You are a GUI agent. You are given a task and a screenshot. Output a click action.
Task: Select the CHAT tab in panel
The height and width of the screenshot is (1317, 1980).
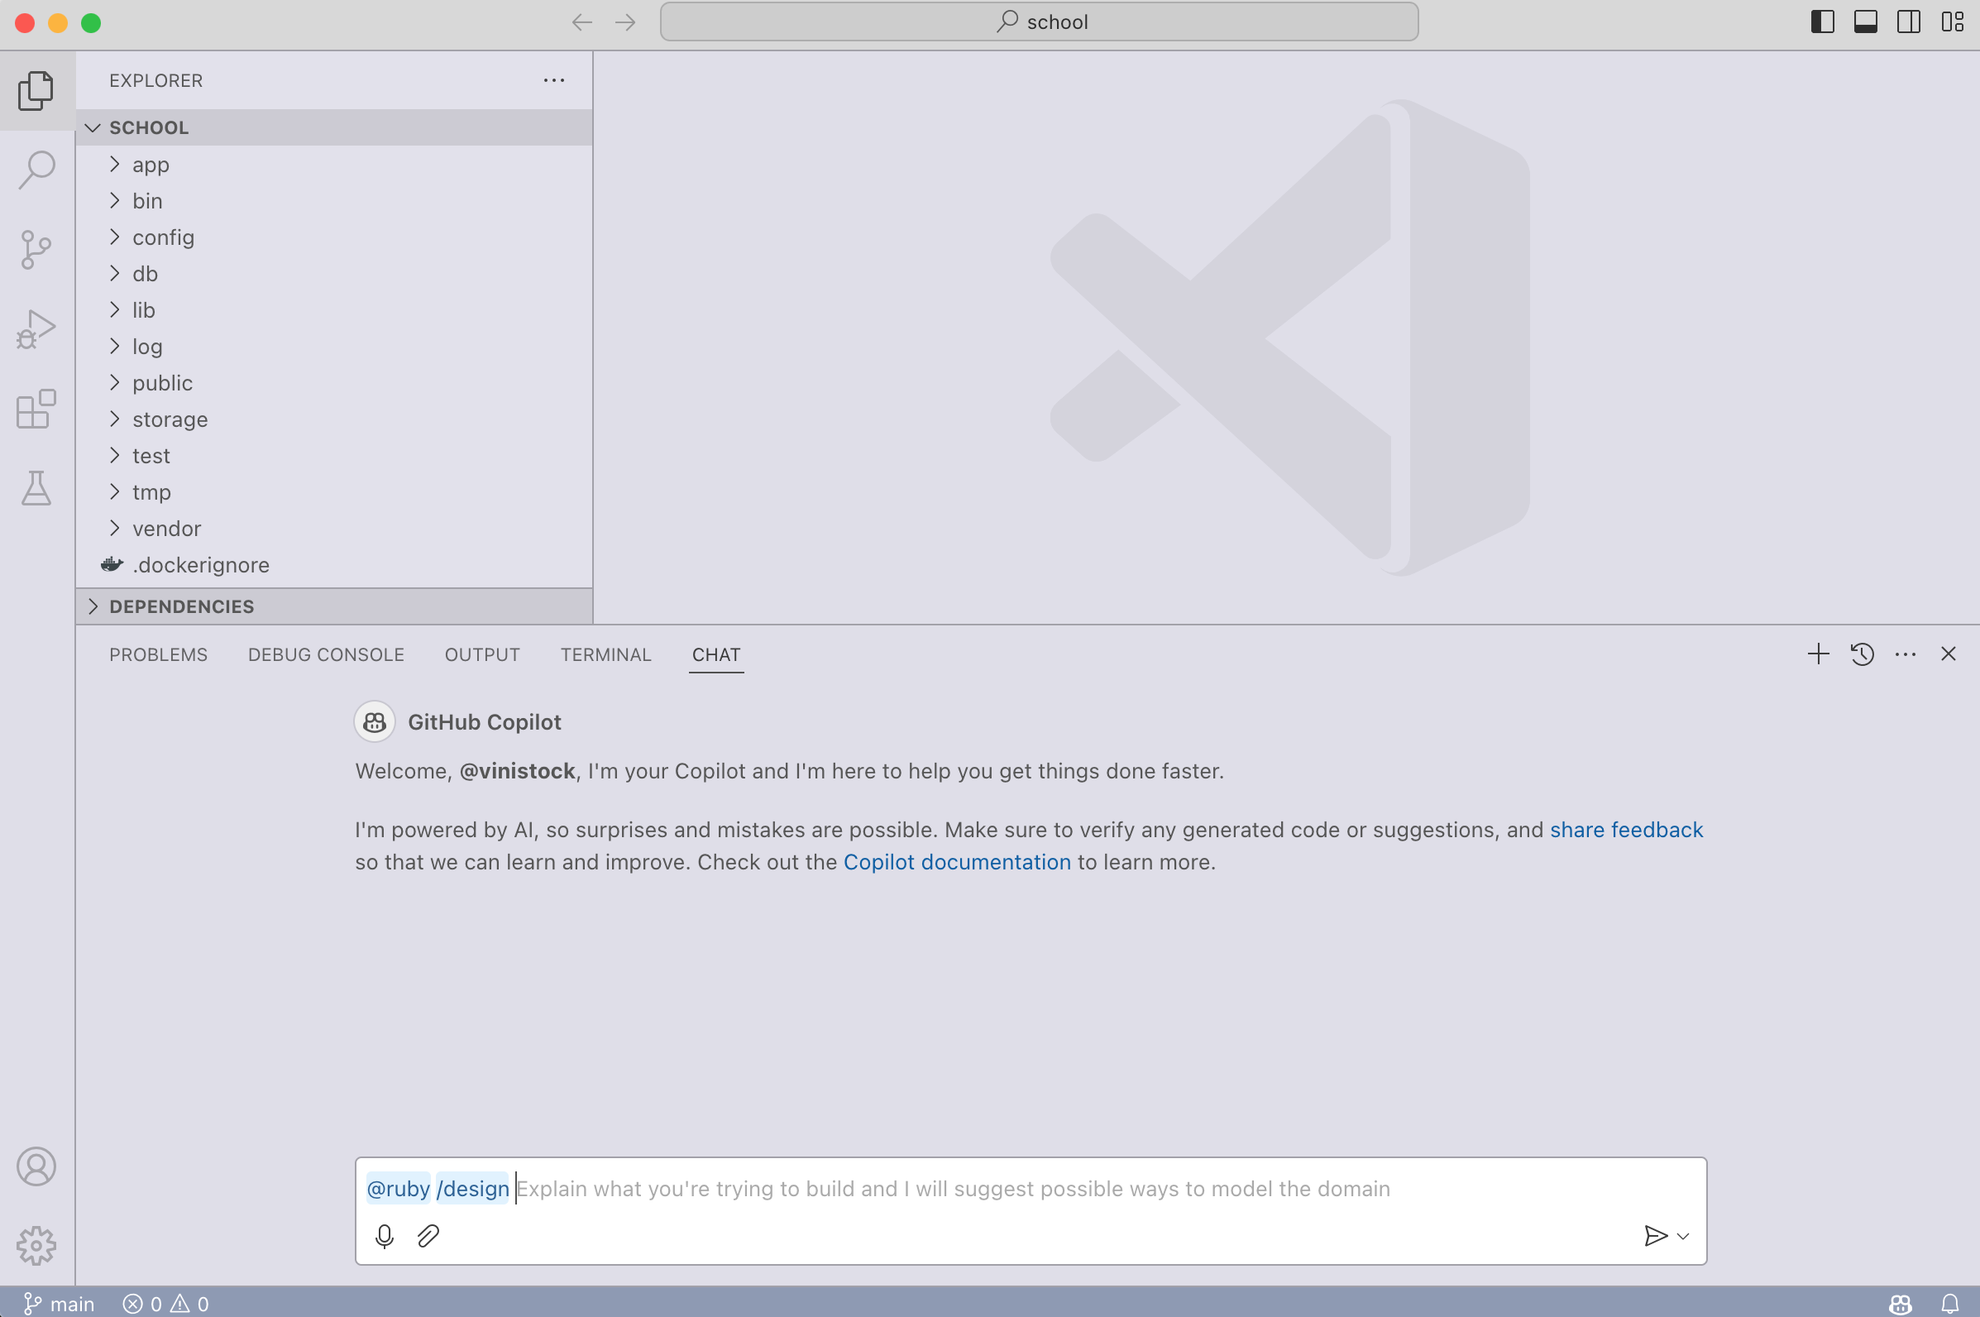715,654
